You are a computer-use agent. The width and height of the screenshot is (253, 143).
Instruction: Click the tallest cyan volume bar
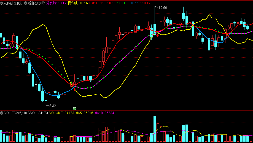[x=155, y=129]
